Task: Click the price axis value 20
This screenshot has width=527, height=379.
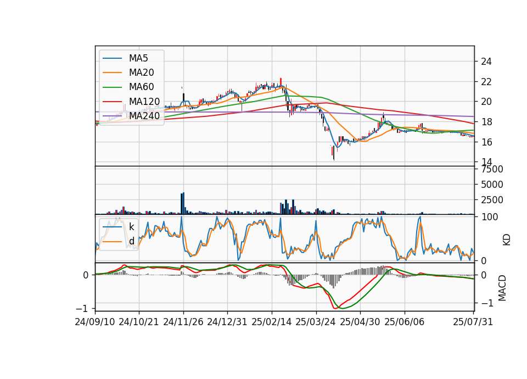Action: (x=486, y=102)
